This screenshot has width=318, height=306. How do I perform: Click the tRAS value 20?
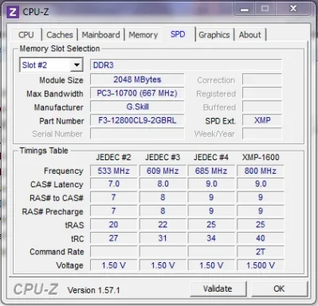tap(113, 225)
